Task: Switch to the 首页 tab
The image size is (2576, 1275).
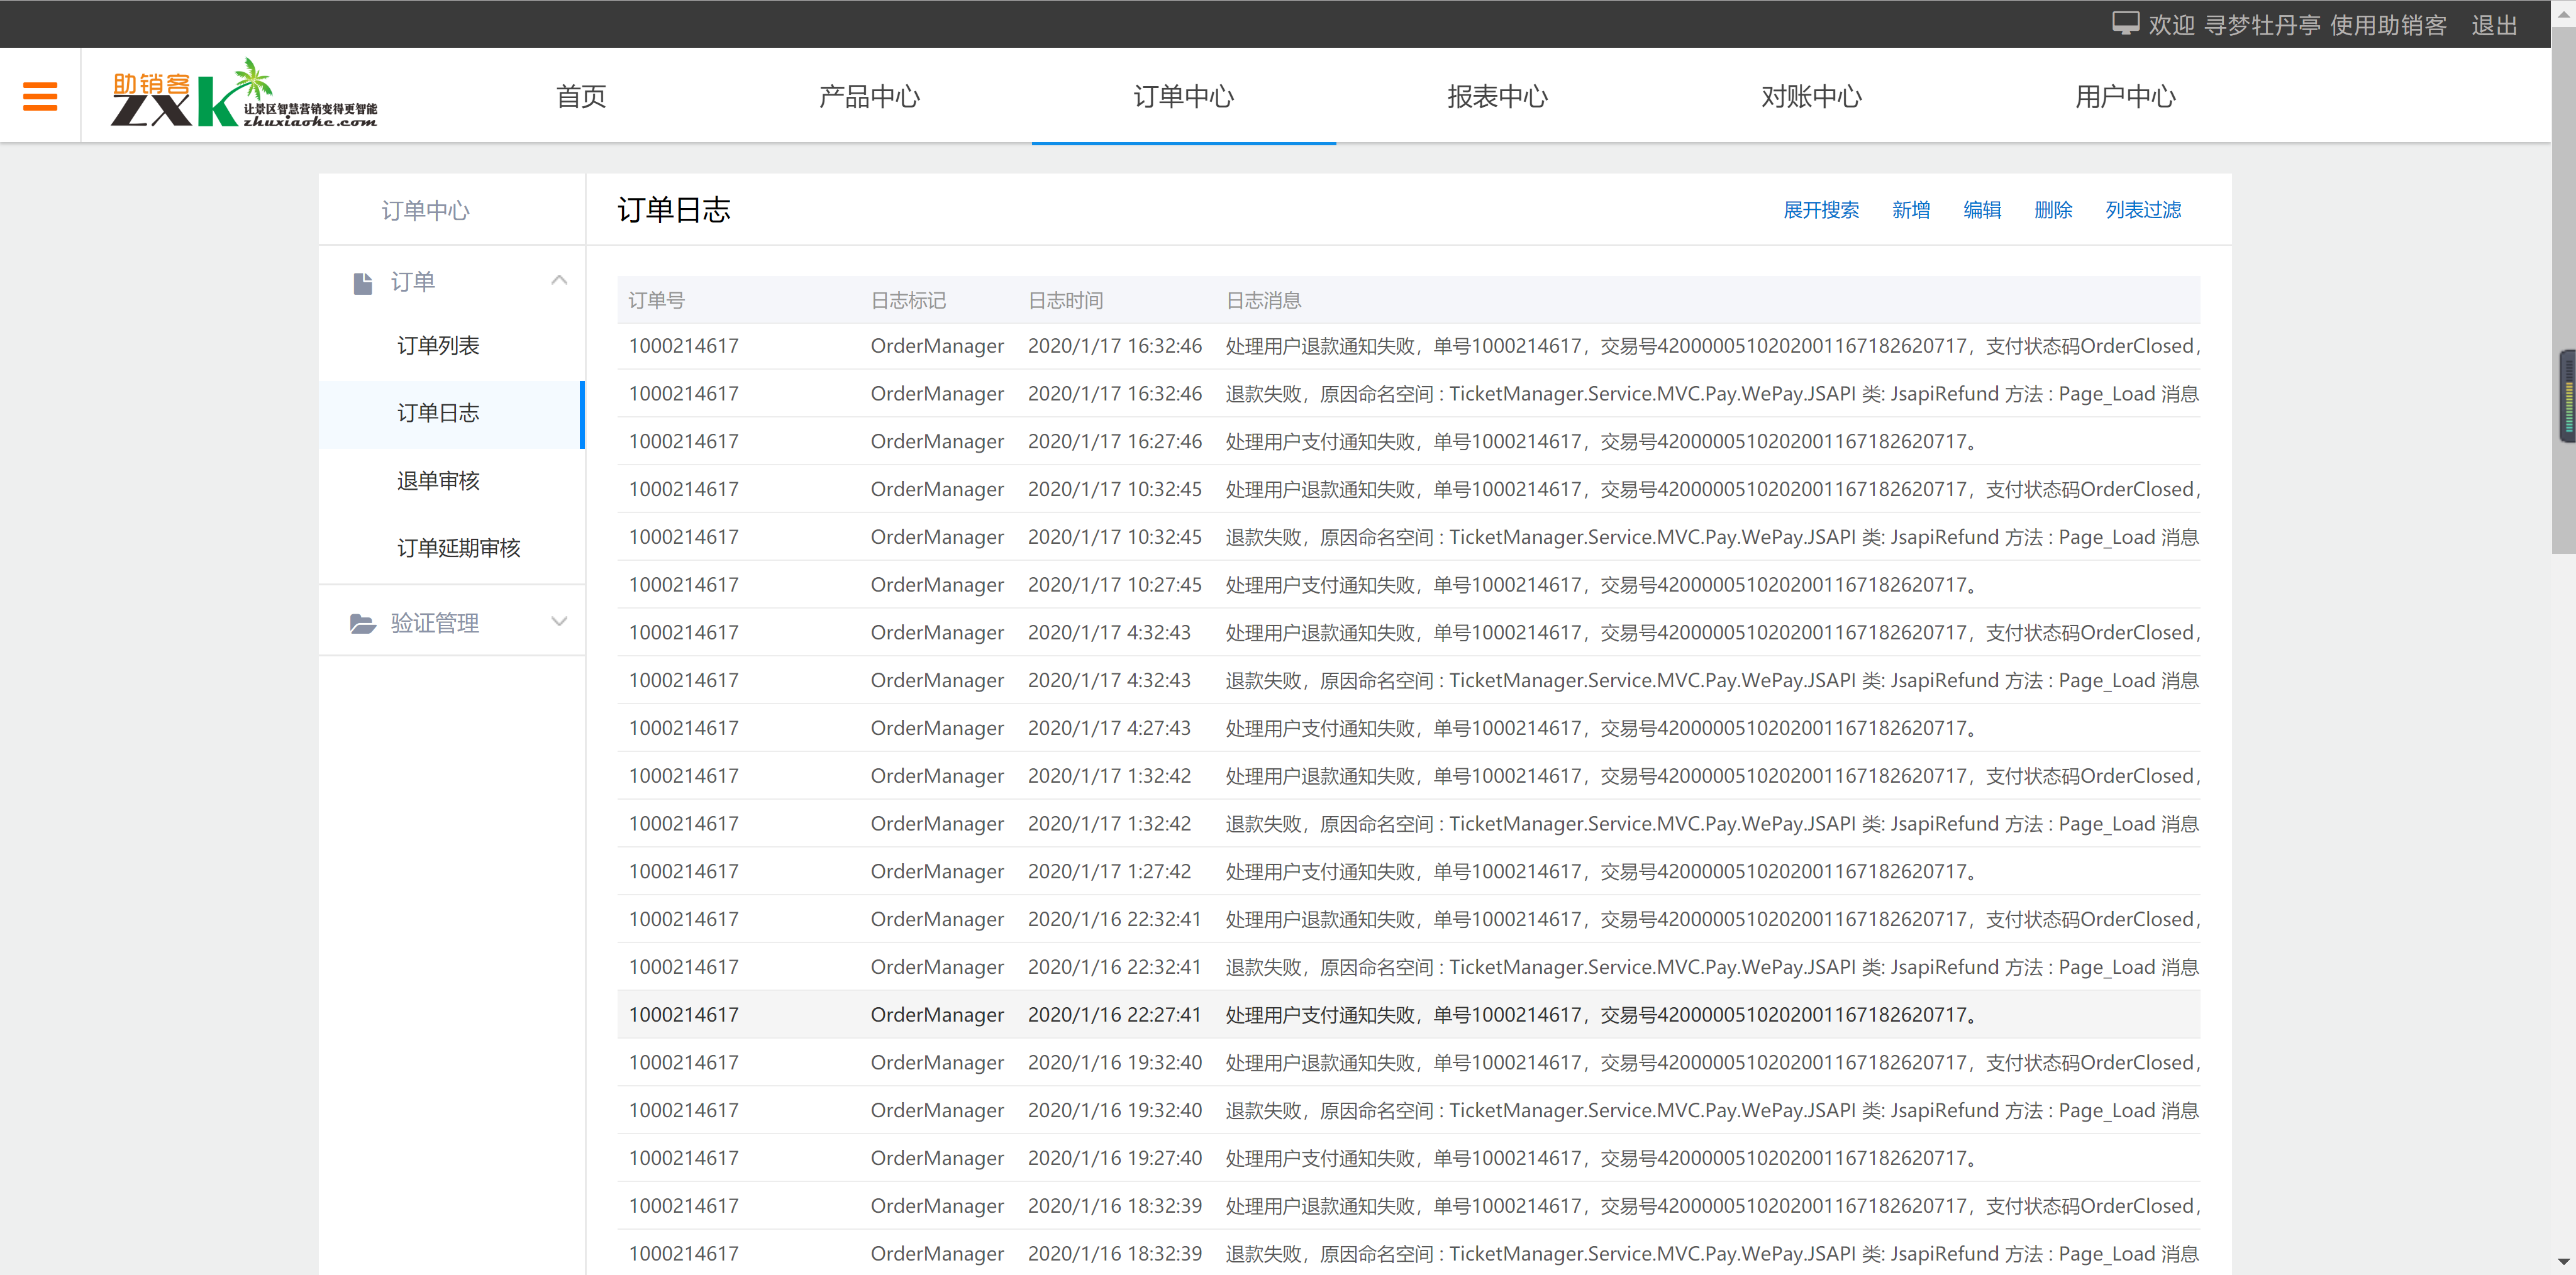Action: point(580,96)
